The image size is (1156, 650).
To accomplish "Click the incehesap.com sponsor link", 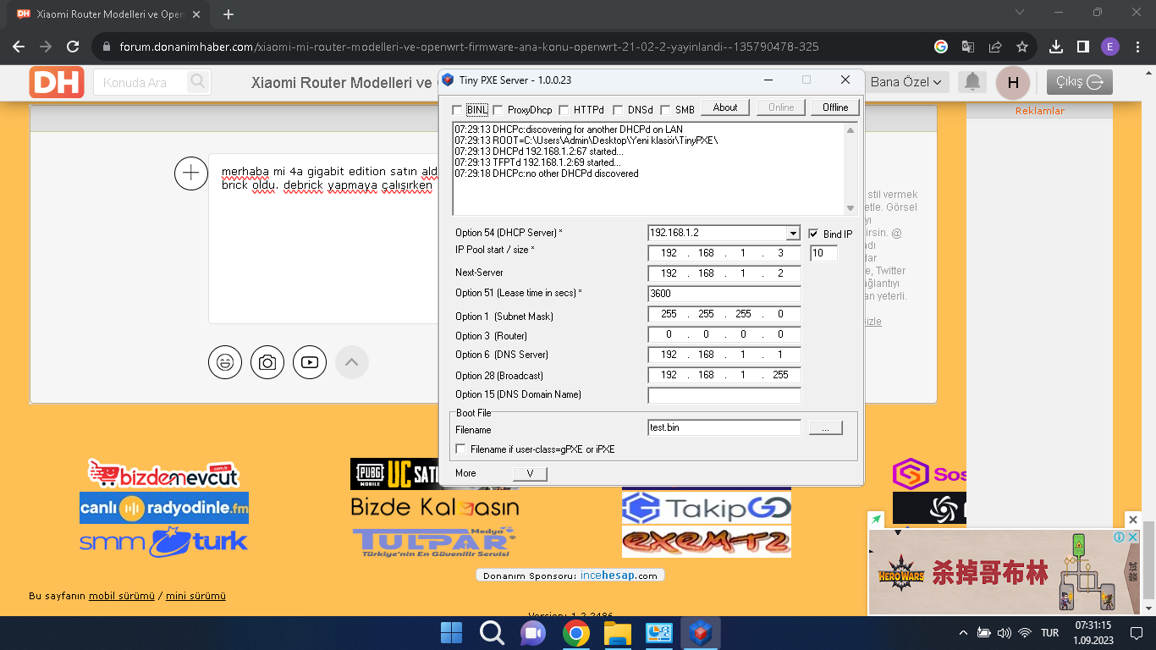I will click(x=619, y=576).
